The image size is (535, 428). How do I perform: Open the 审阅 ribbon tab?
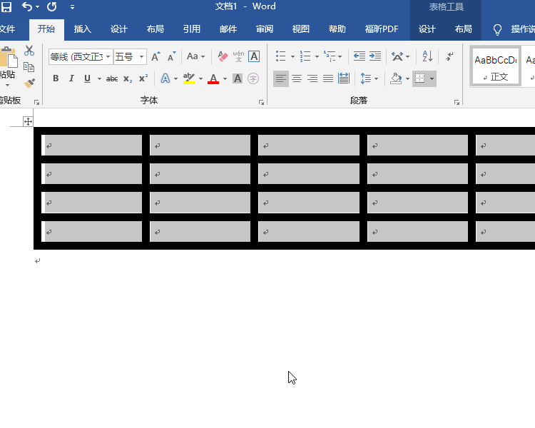click(265, 29)
